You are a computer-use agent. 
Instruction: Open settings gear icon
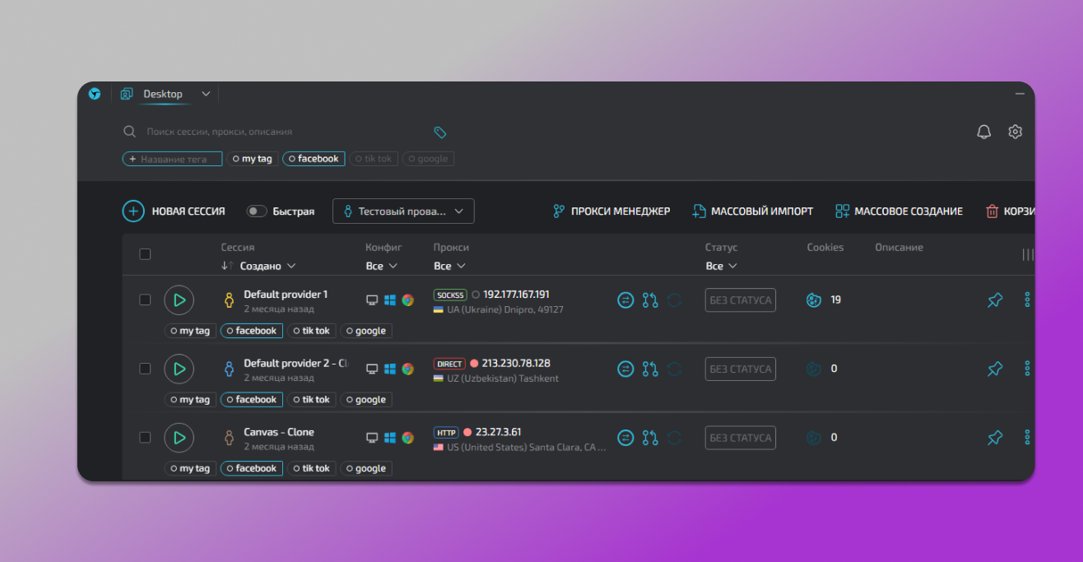1015,132
